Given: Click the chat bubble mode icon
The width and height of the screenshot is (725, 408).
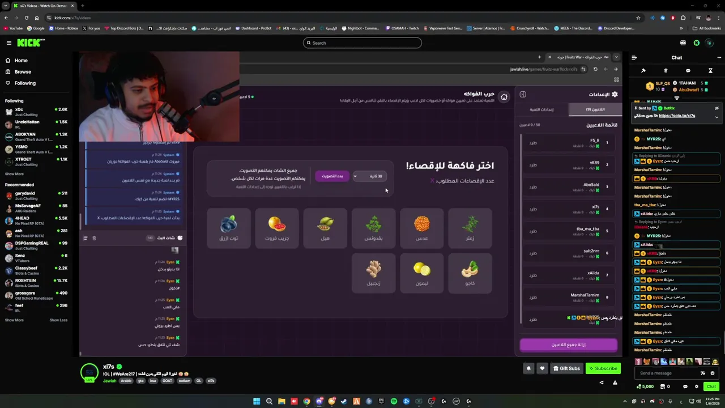Looking at the screenshot, I should [688, 71].
